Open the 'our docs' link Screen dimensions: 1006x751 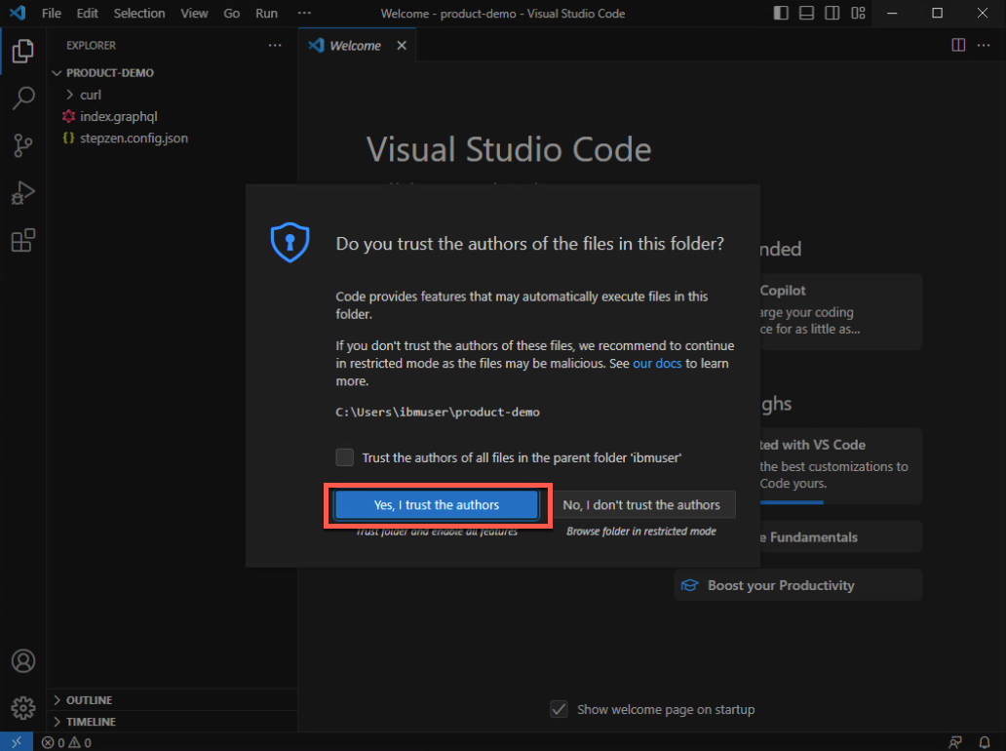[x=657, y=364]
